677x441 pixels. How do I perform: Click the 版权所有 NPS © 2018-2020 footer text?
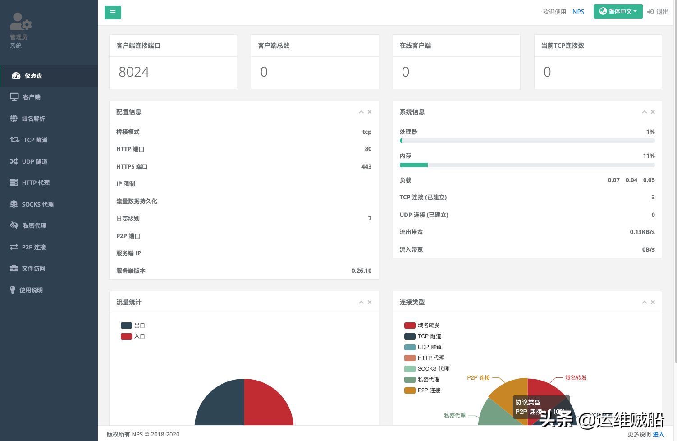click(x=143, y=434)
